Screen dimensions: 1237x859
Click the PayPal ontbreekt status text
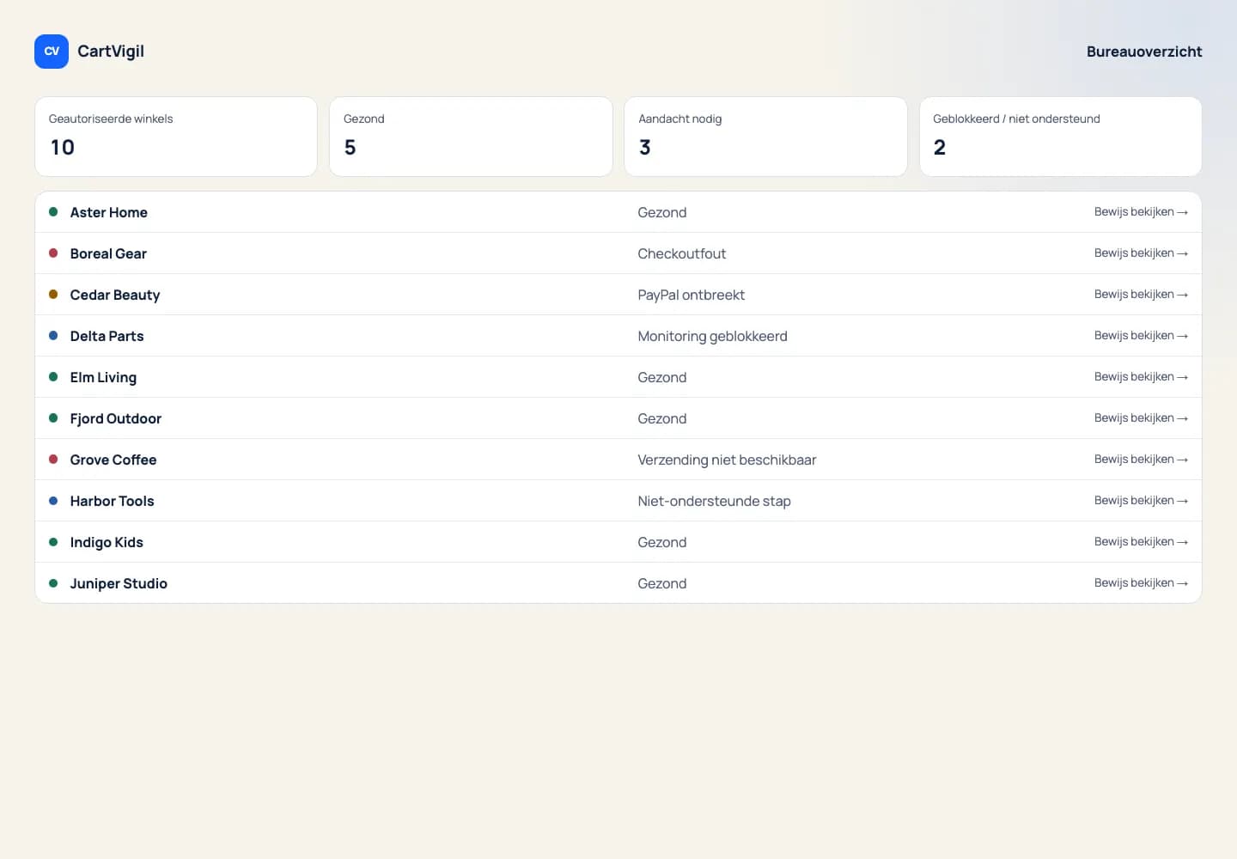[692, 295]
